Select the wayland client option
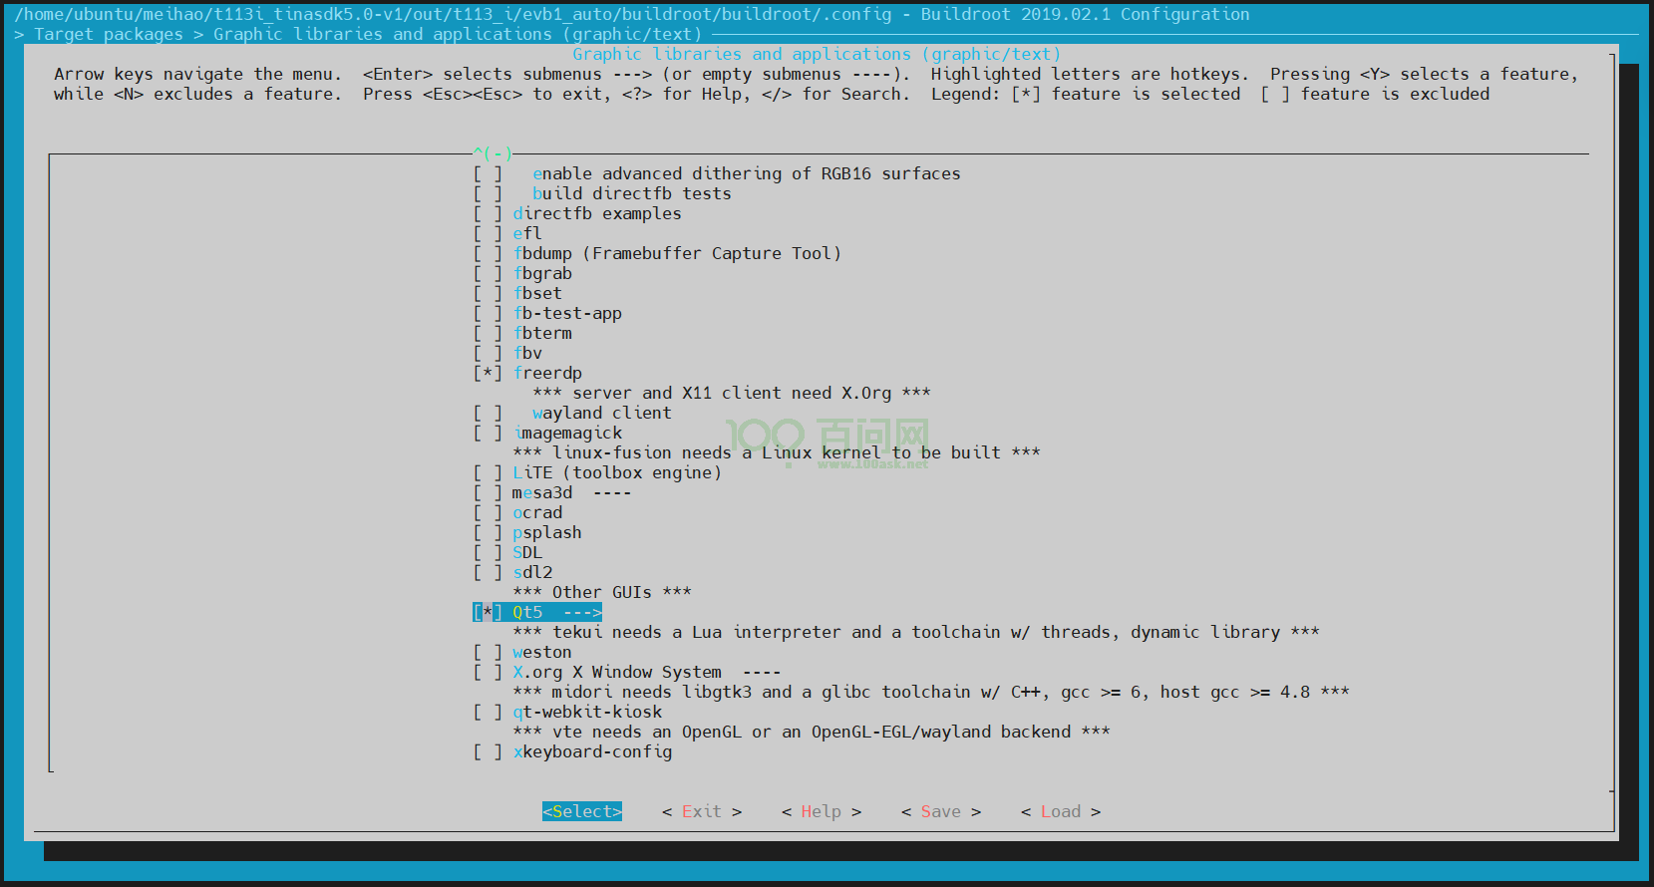This screenshot has width=1654, height=887. coord(601,413)
